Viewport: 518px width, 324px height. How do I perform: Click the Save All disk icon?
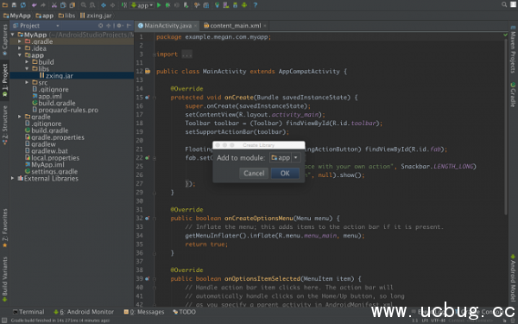(x=14, y=5)
